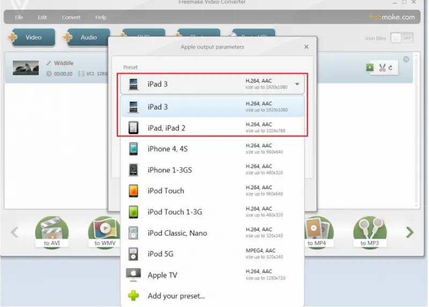The width and height of the screenshot is (429, 307).
Task: Click the iPad, iPad 2 tablet icon
Action: [133, 128]
